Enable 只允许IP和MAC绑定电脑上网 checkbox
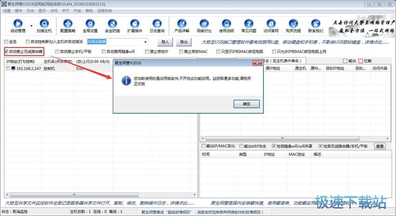 (274, 52)
